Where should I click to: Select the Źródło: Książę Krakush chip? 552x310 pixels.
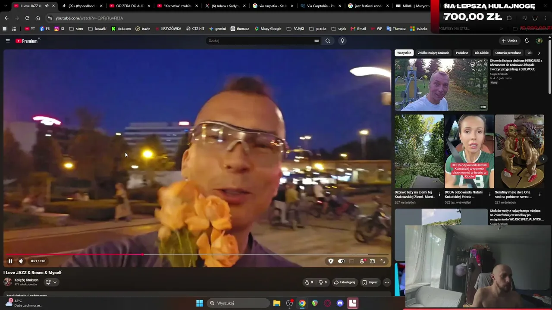(433, 53)
